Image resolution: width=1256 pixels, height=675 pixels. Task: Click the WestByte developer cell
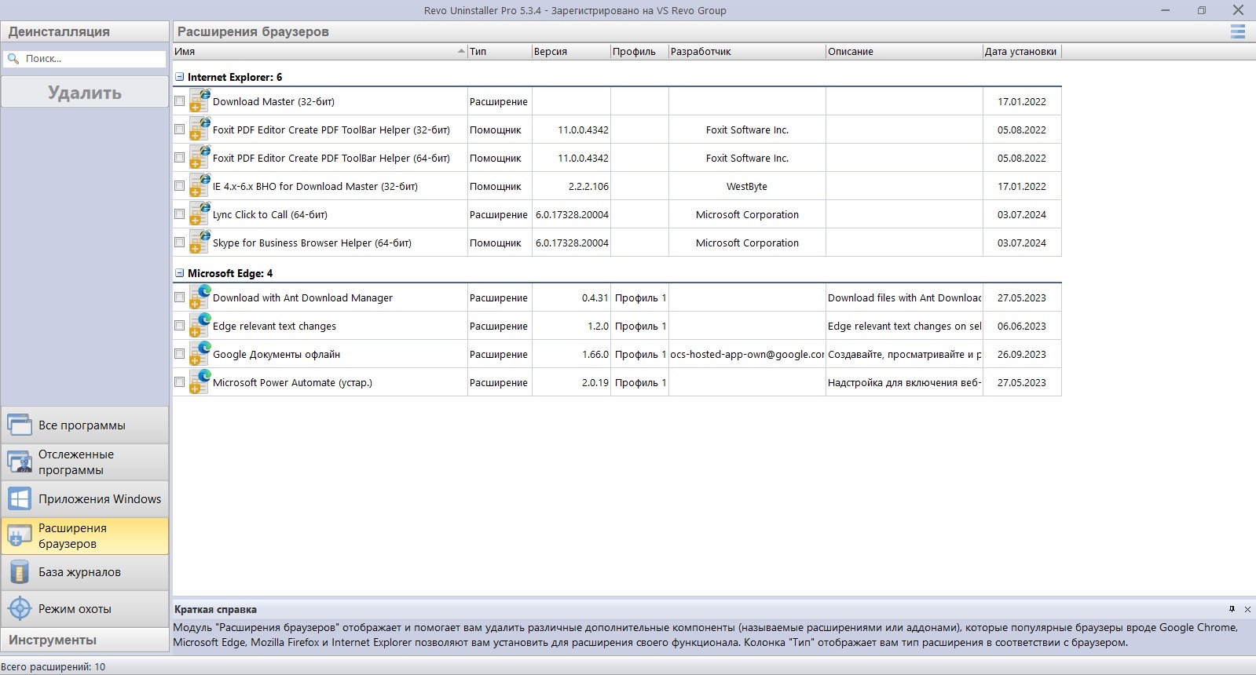[x=747, y=186]
